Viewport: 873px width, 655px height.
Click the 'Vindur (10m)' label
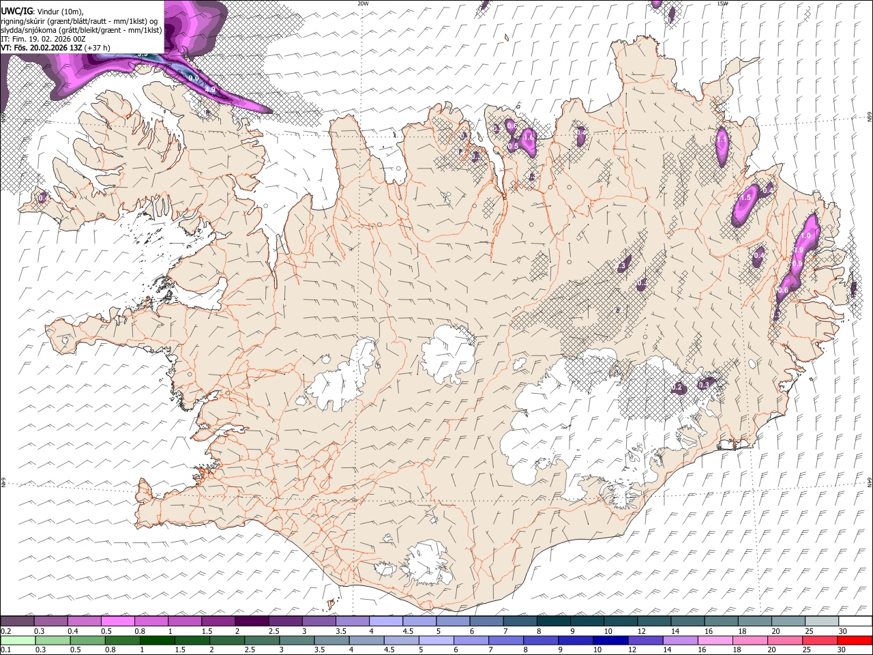pos(59,12)
